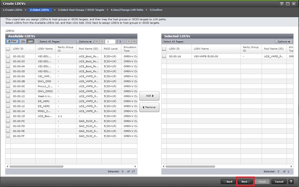This screenshot has width=299, height=187.
Task: Click scroll-right arrow under Selected LDEVs table
Action: click(291, 166)
